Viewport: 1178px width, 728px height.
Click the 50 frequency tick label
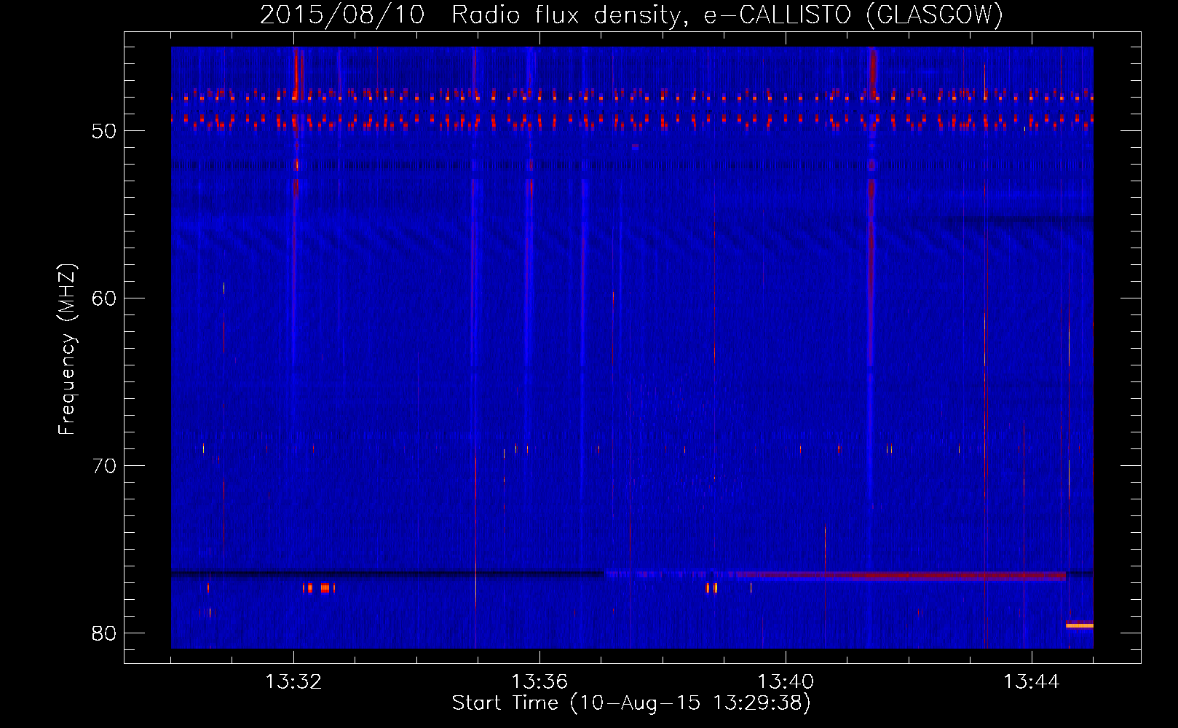(105, 131)
